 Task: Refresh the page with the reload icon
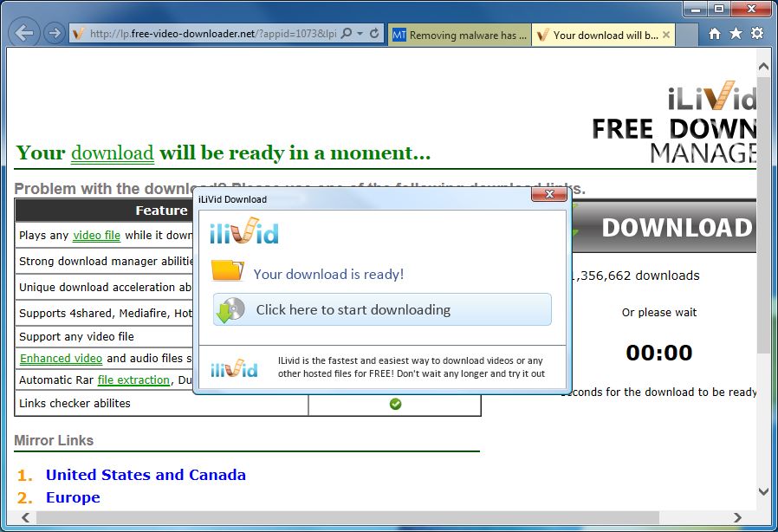pos(374,33)
